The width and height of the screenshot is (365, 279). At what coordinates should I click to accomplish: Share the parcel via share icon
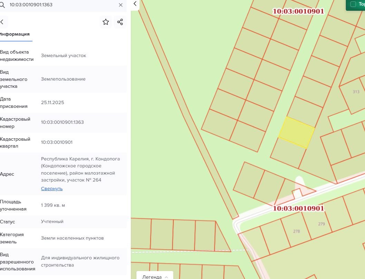coord(120,22)
